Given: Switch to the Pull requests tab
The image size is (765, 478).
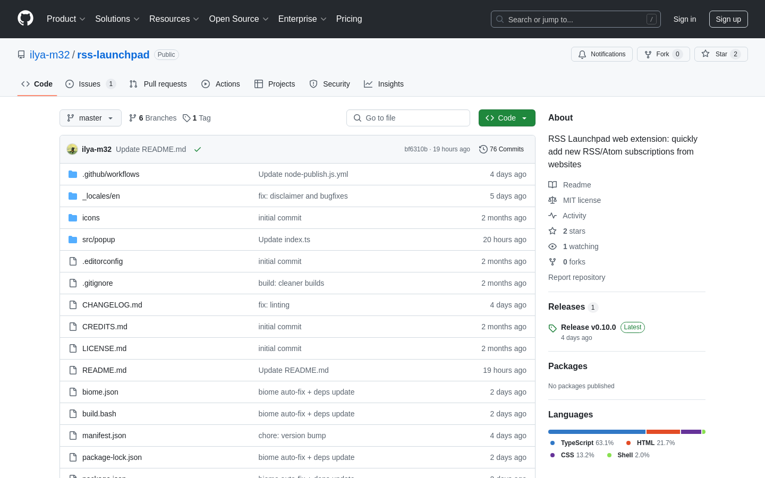Looking at the screenshot, I should [158, 84].
